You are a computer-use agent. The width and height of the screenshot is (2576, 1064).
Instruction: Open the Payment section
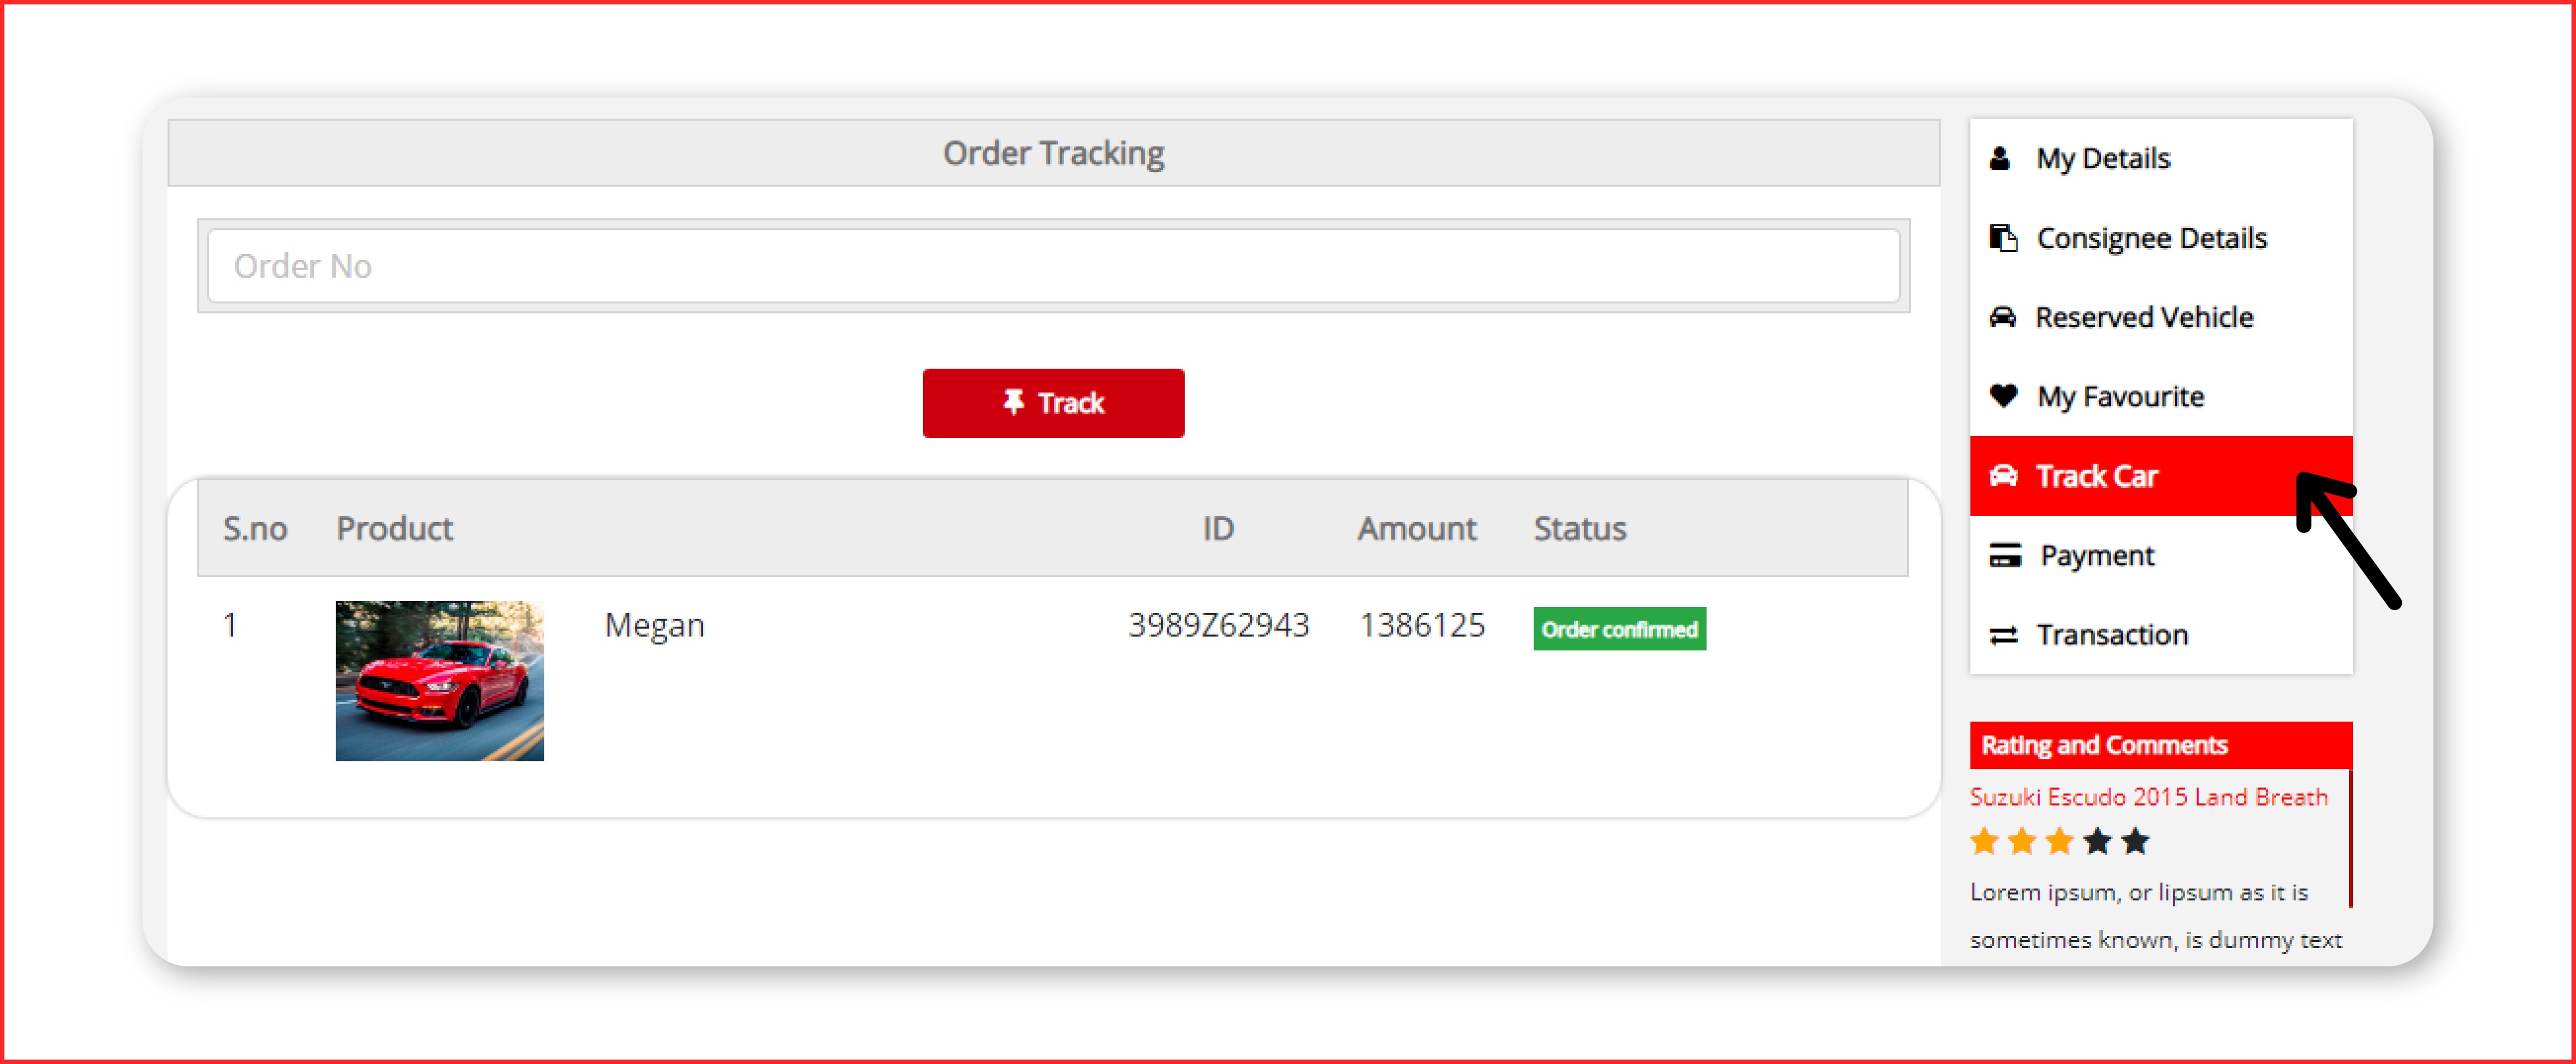[2097, 555]
